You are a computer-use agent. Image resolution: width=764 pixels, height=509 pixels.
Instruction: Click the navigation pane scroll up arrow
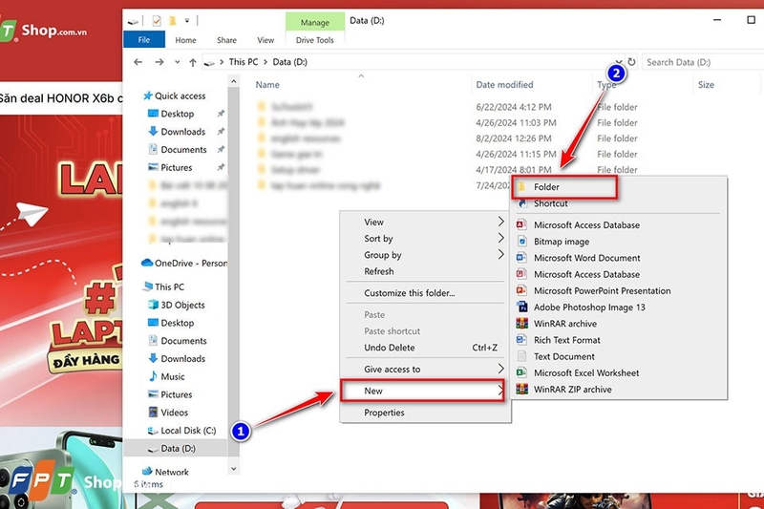pos(233,81)
